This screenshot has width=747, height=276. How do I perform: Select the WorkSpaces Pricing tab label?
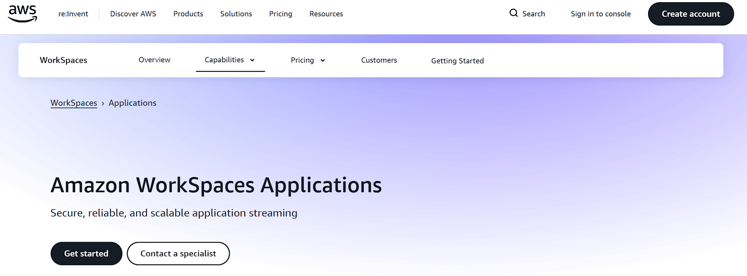tap(302, 60)
